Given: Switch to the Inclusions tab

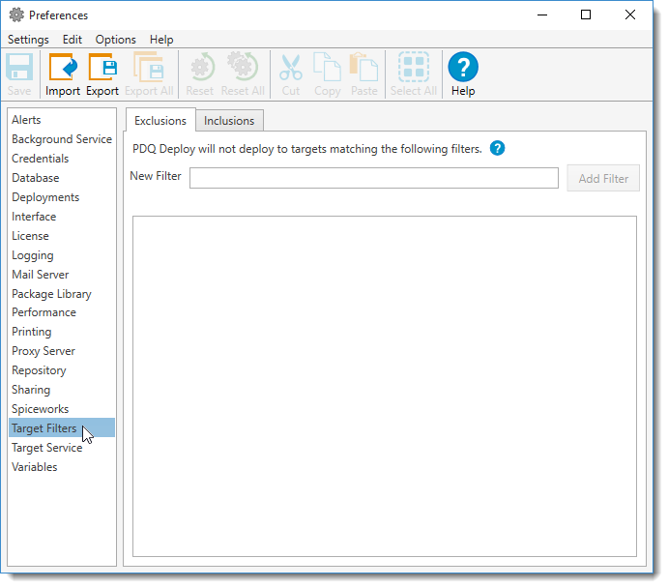Looking at the screenshot, I should pos(229,121).
